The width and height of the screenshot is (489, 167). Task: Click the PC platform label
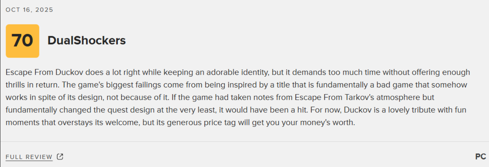pos(480,157)
